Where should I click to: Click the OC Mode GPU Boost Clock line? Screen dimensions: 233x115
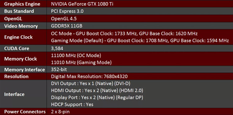124,34
